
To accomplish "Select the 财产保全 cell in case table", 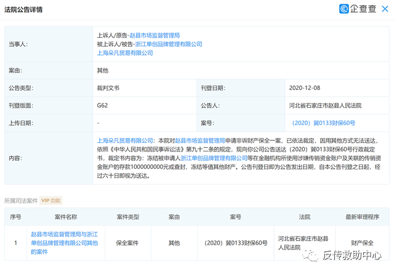I will 362,243.
